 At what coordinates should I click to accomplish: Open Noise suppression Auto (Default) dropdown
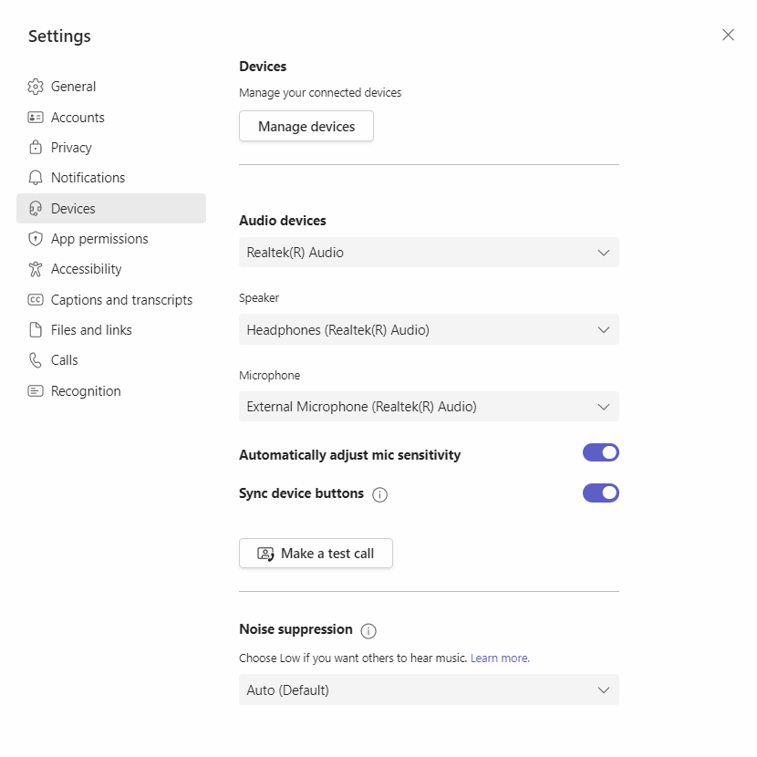pyautogui.click(x=429, y=690)
